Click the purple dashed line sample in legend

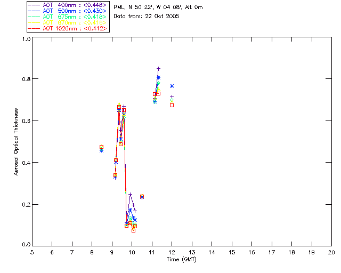tap(34, 5)
